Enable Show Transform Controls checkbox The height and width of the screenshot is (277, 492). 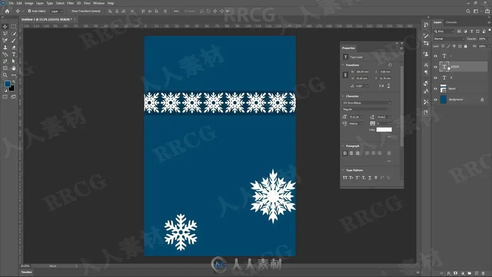(x=69, y=11)
